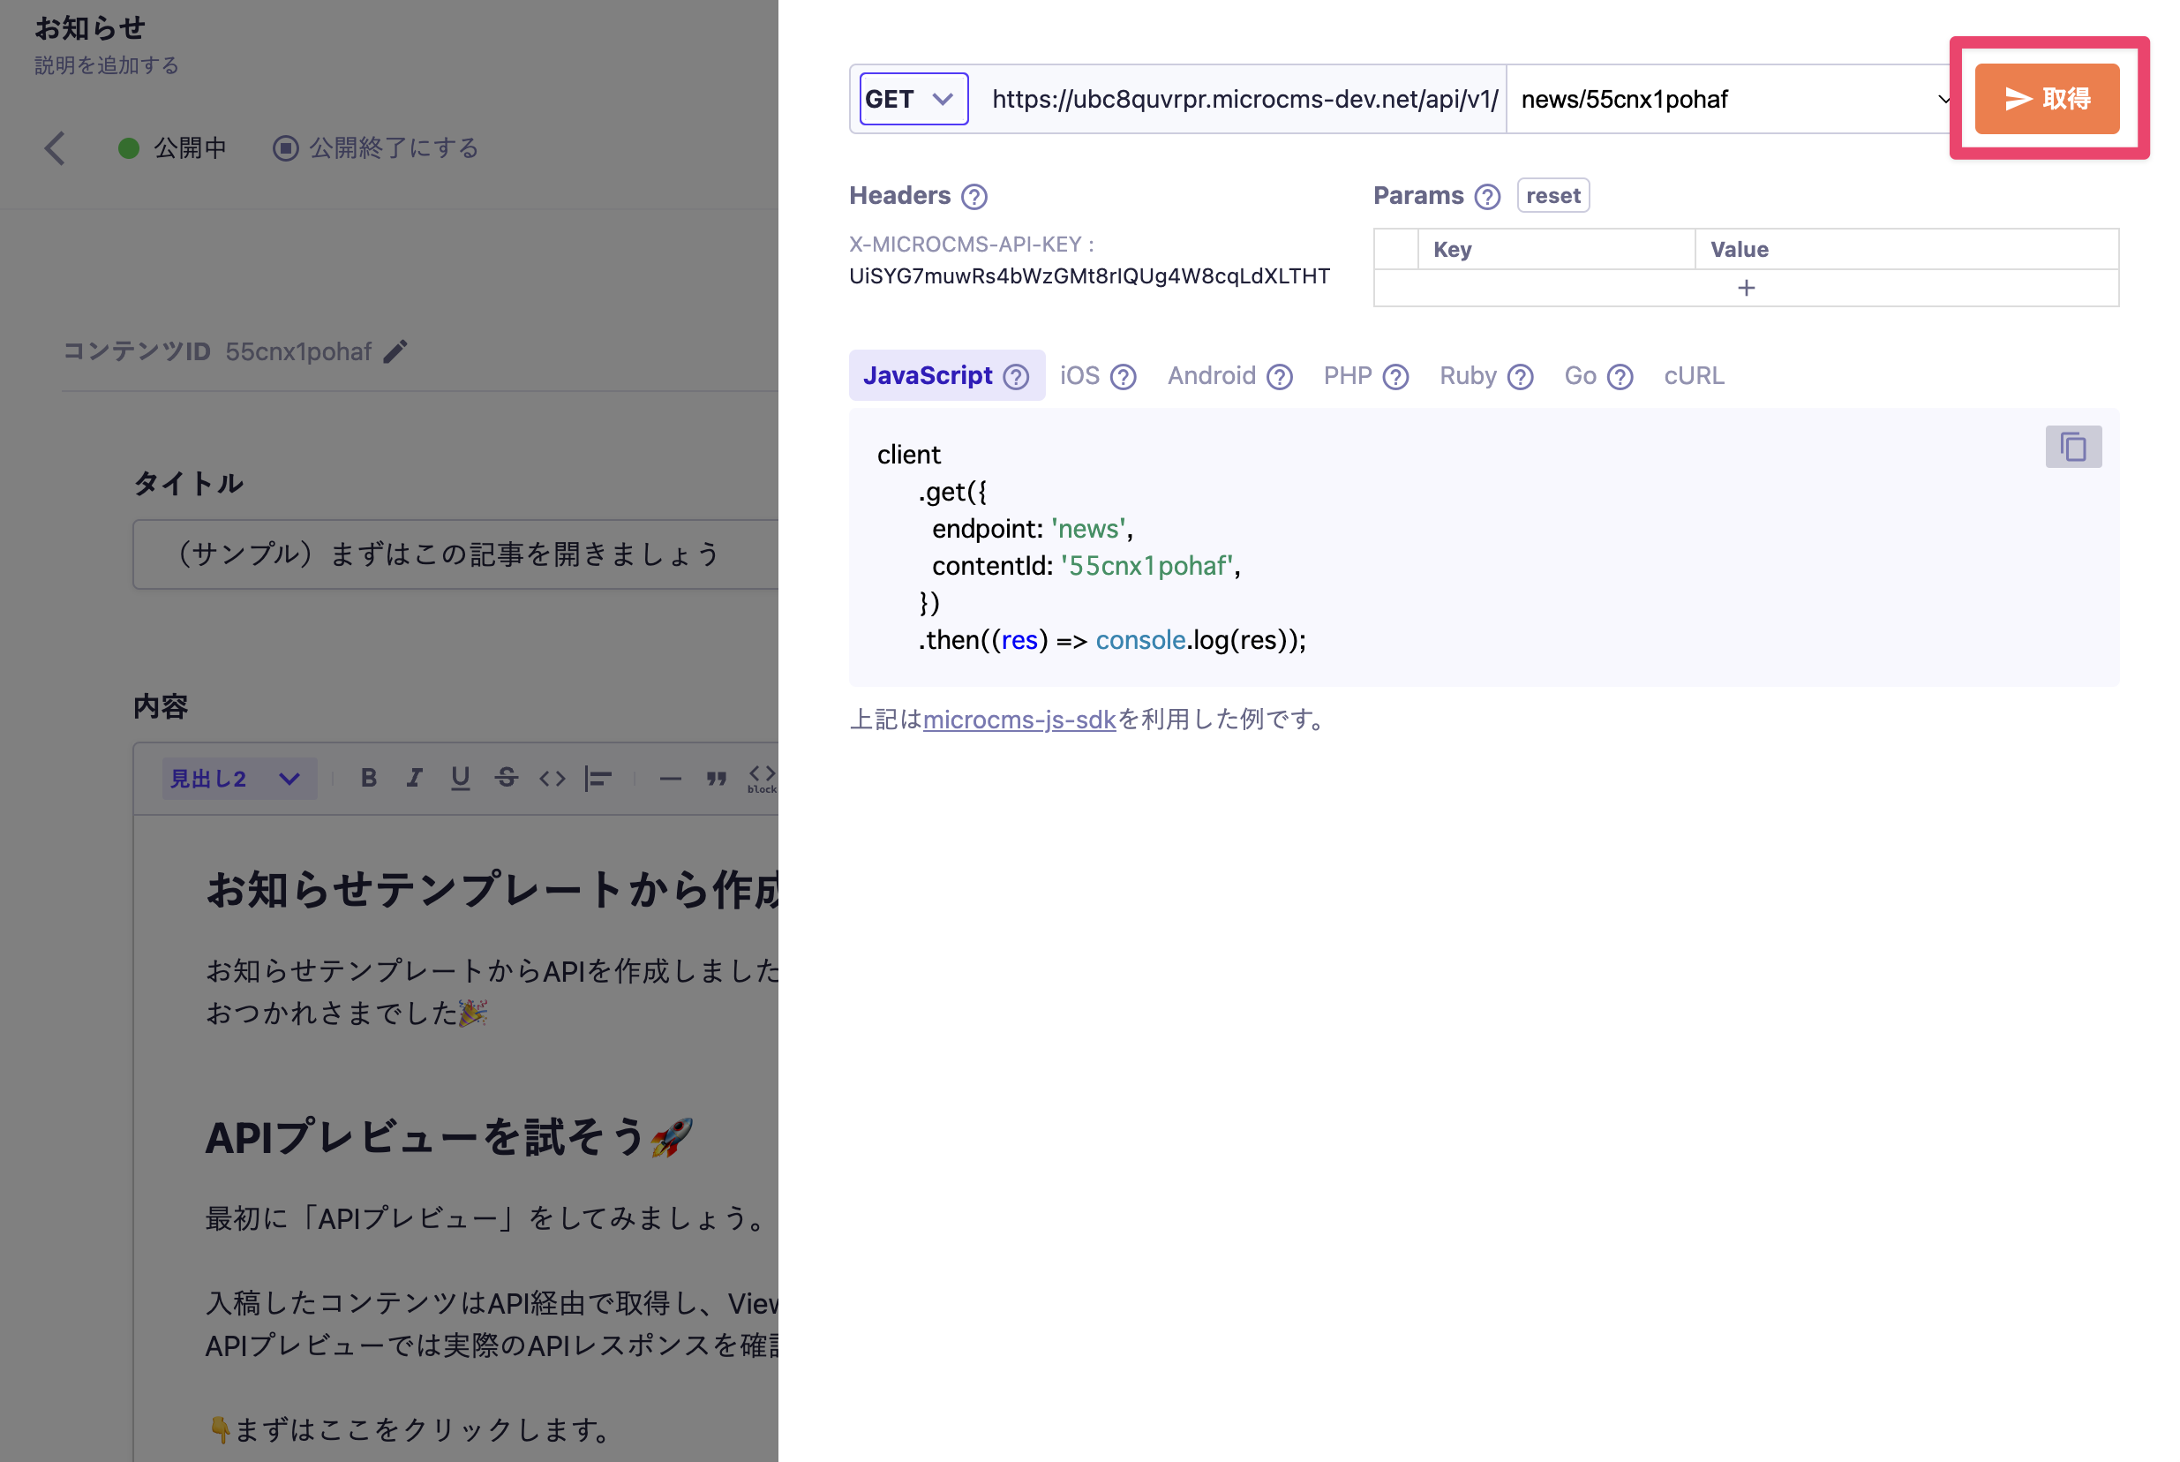Insert inline code with the code icon
2180x1462 pixels.
(x=552, y=778)
